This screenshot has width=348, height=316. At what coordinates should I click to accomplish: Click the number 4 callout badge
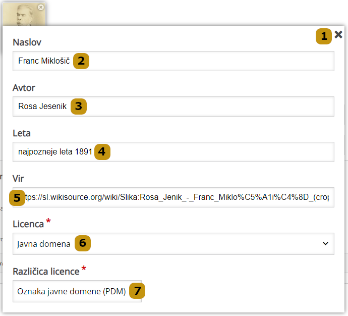tap(101, 151)
